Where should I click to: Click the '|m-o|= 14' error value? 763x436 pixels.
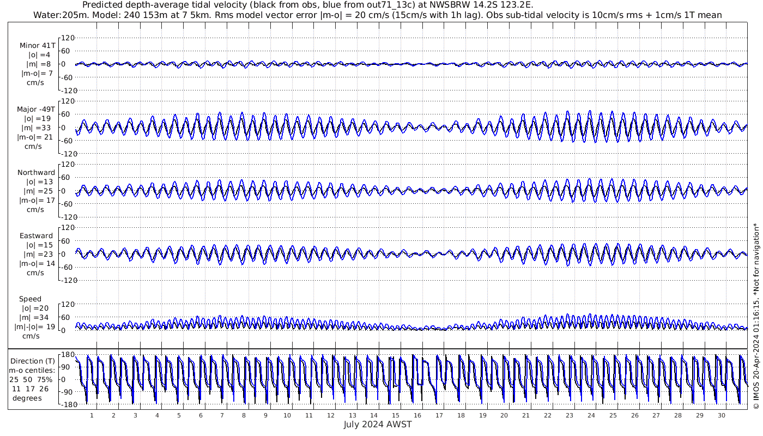click(36, 264)
